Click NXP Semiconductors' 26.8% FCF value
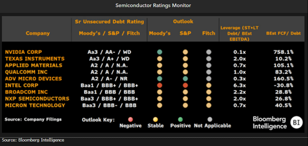The height and width of the screenshot is (146, 308). pos(283,99)
